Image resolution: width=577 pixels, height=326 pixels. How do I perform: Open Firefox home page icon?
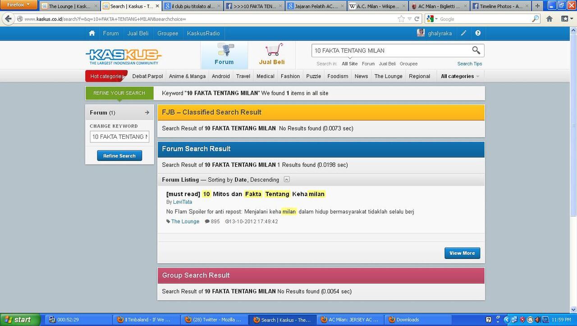pos(550,19)
